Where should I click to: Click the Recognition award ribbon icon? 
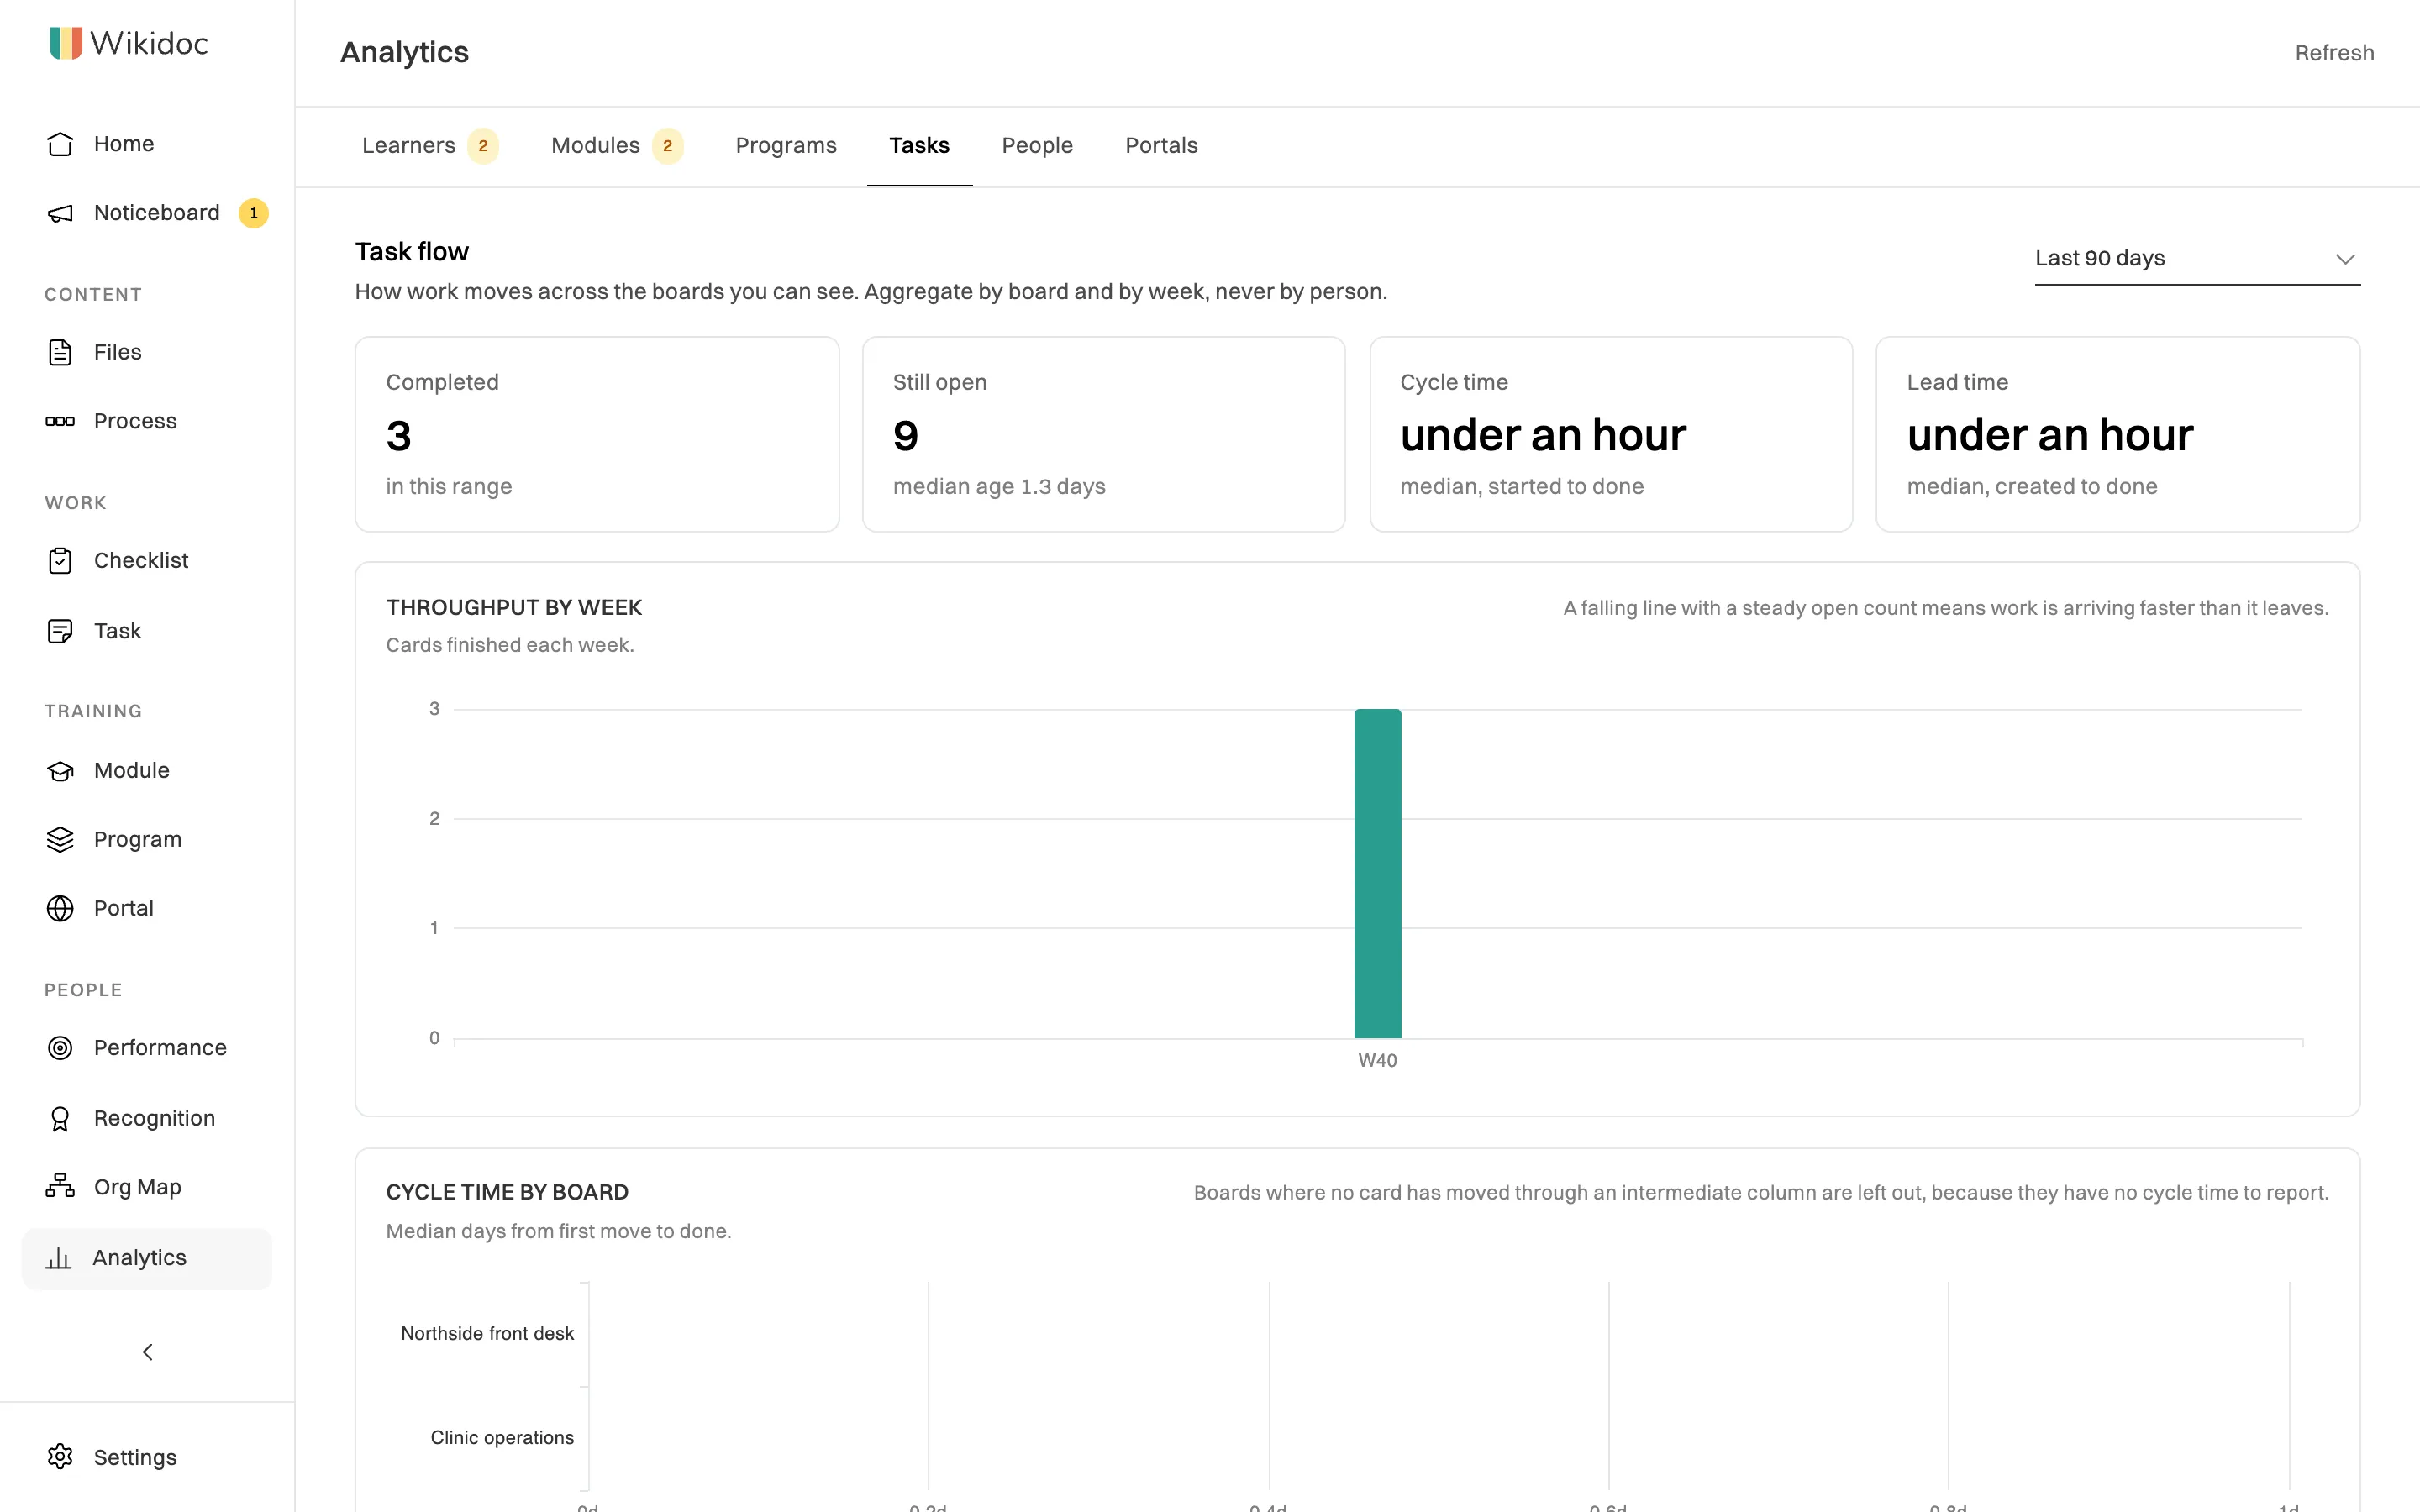coord(60,1118)
